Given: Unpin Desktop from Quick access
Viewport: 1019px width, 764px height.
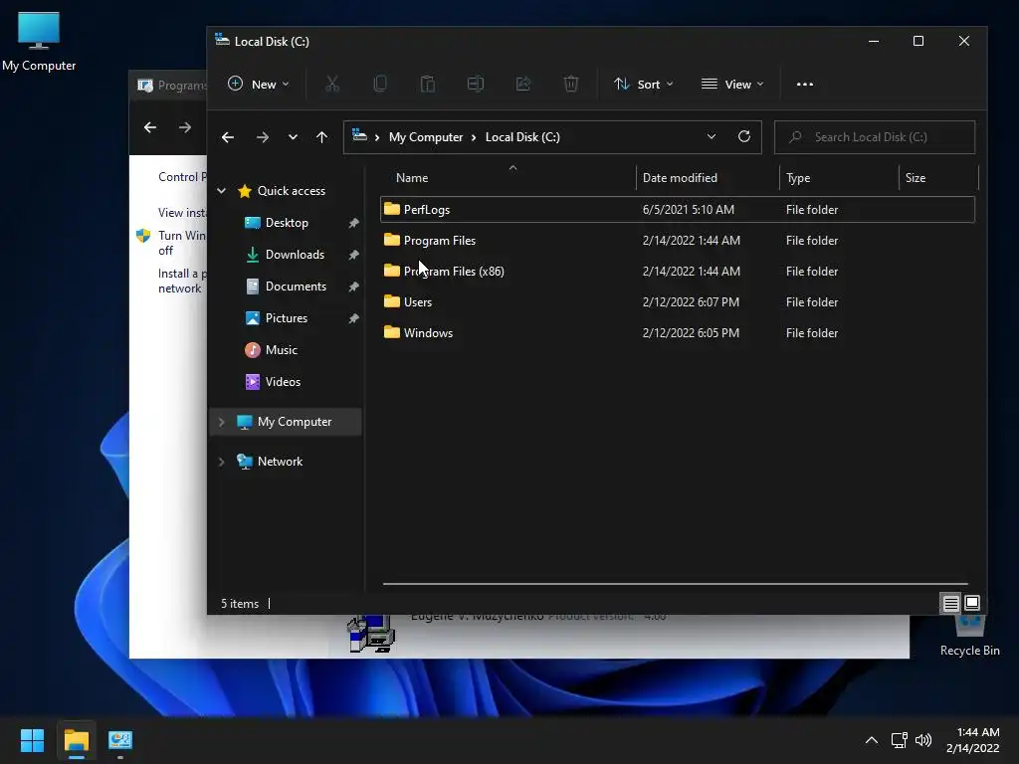Looking at the screenshot, I should click(x=353, y=223).
